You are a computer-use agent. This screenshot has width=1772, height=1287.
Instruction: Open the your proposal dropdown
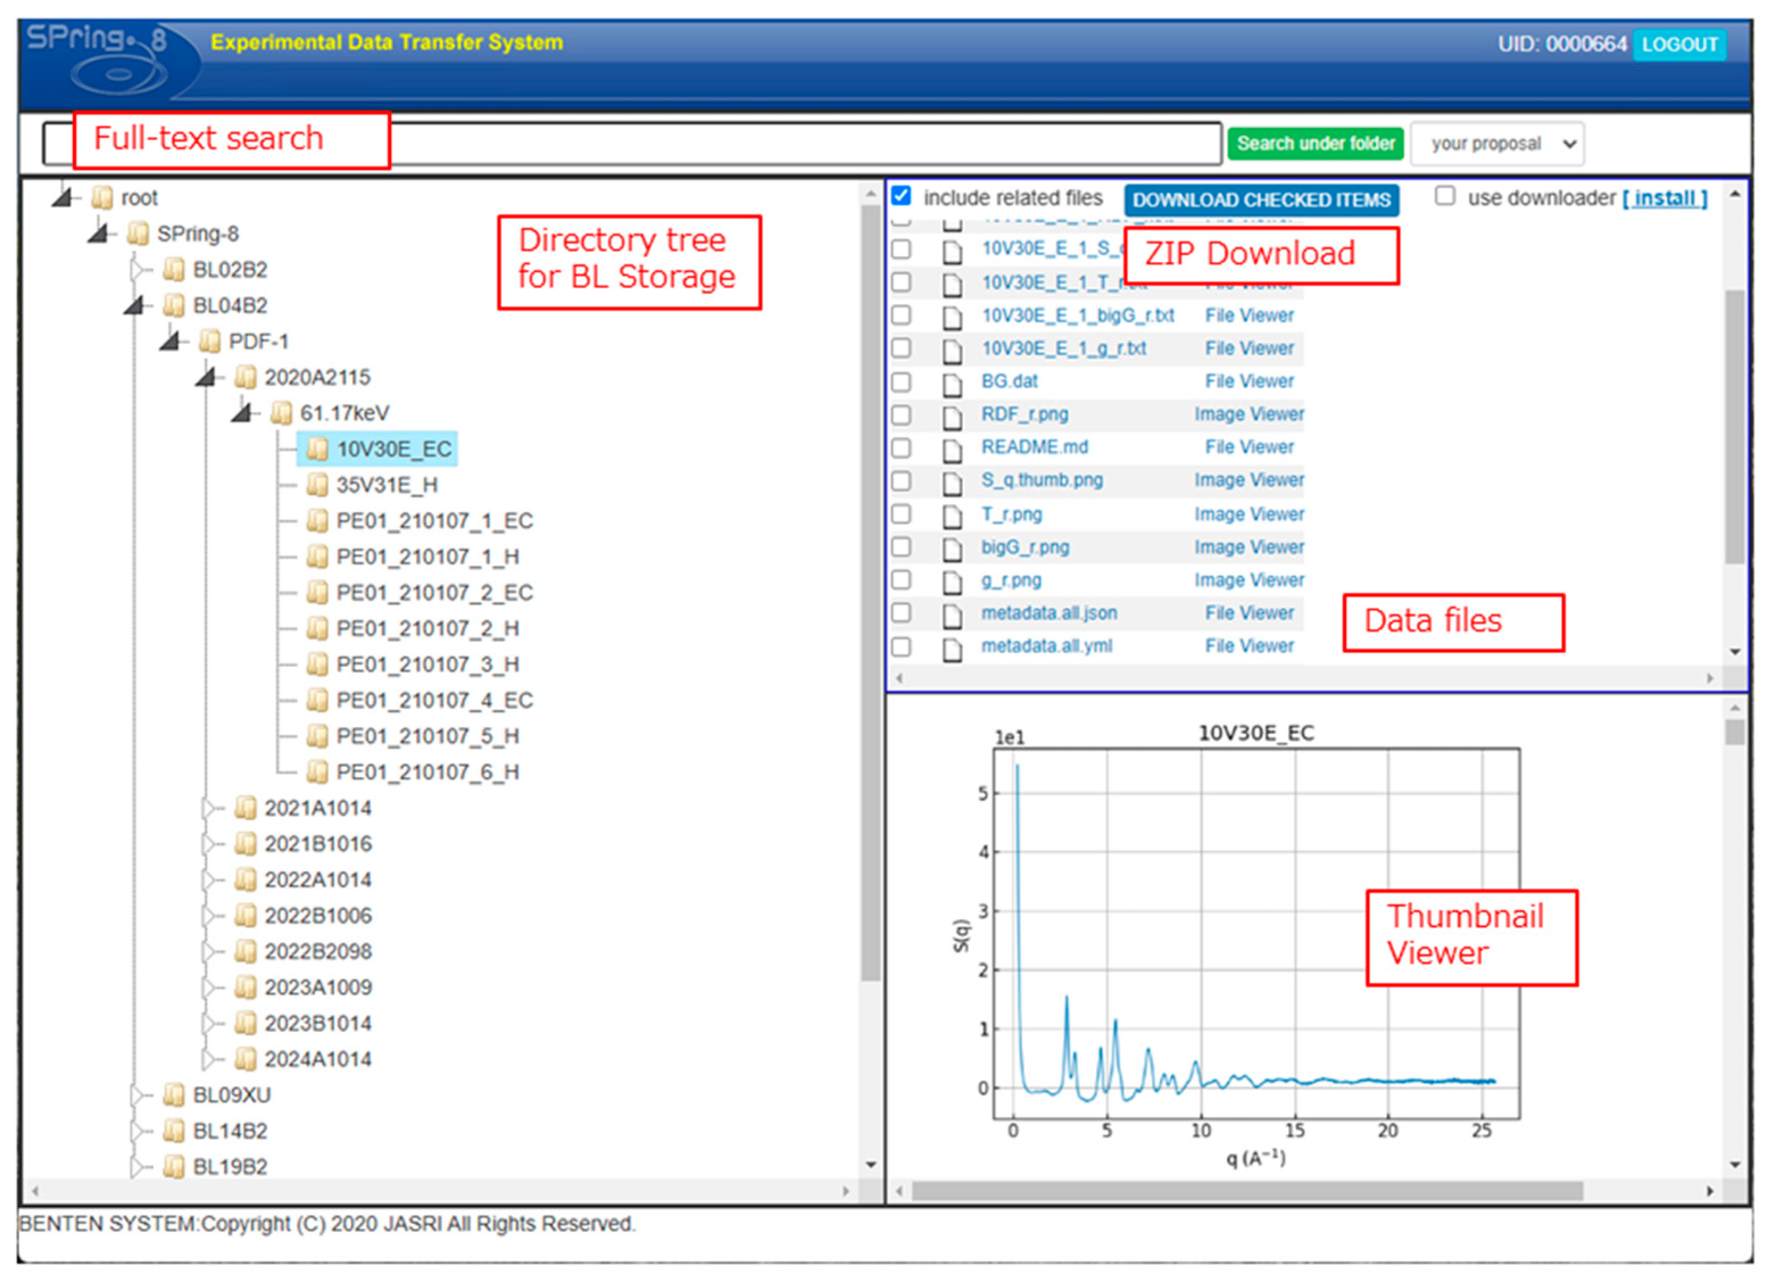click(x=1496, y=144)
